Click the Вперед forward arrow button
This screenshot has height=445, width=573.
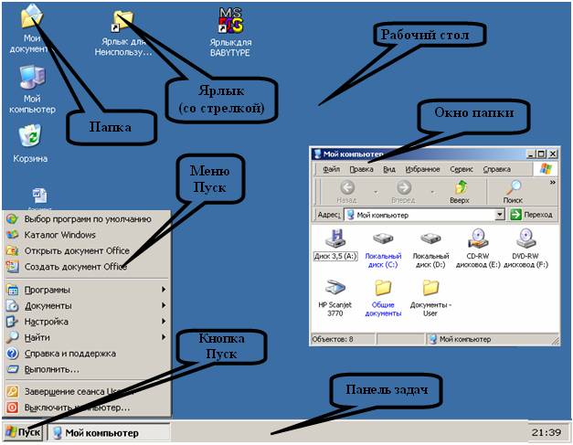click(x=403, y=192)
